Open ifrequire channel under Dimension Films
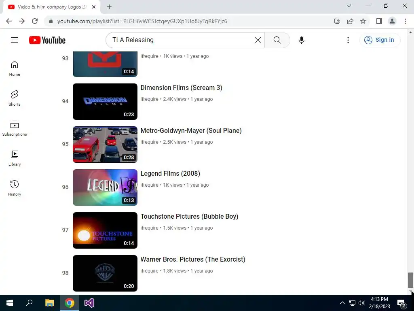 pyautogui.click(x=150, y=99)
